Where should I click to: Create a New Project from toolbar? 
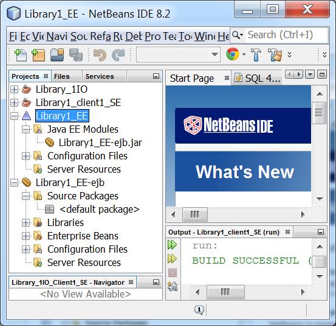[x=38, y=55]
